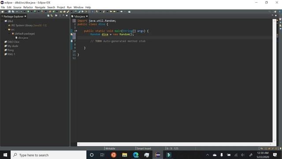The height and width of the screenshot is (159, 282).
Task: Open the Navigate menu
Action: point(40,8)
